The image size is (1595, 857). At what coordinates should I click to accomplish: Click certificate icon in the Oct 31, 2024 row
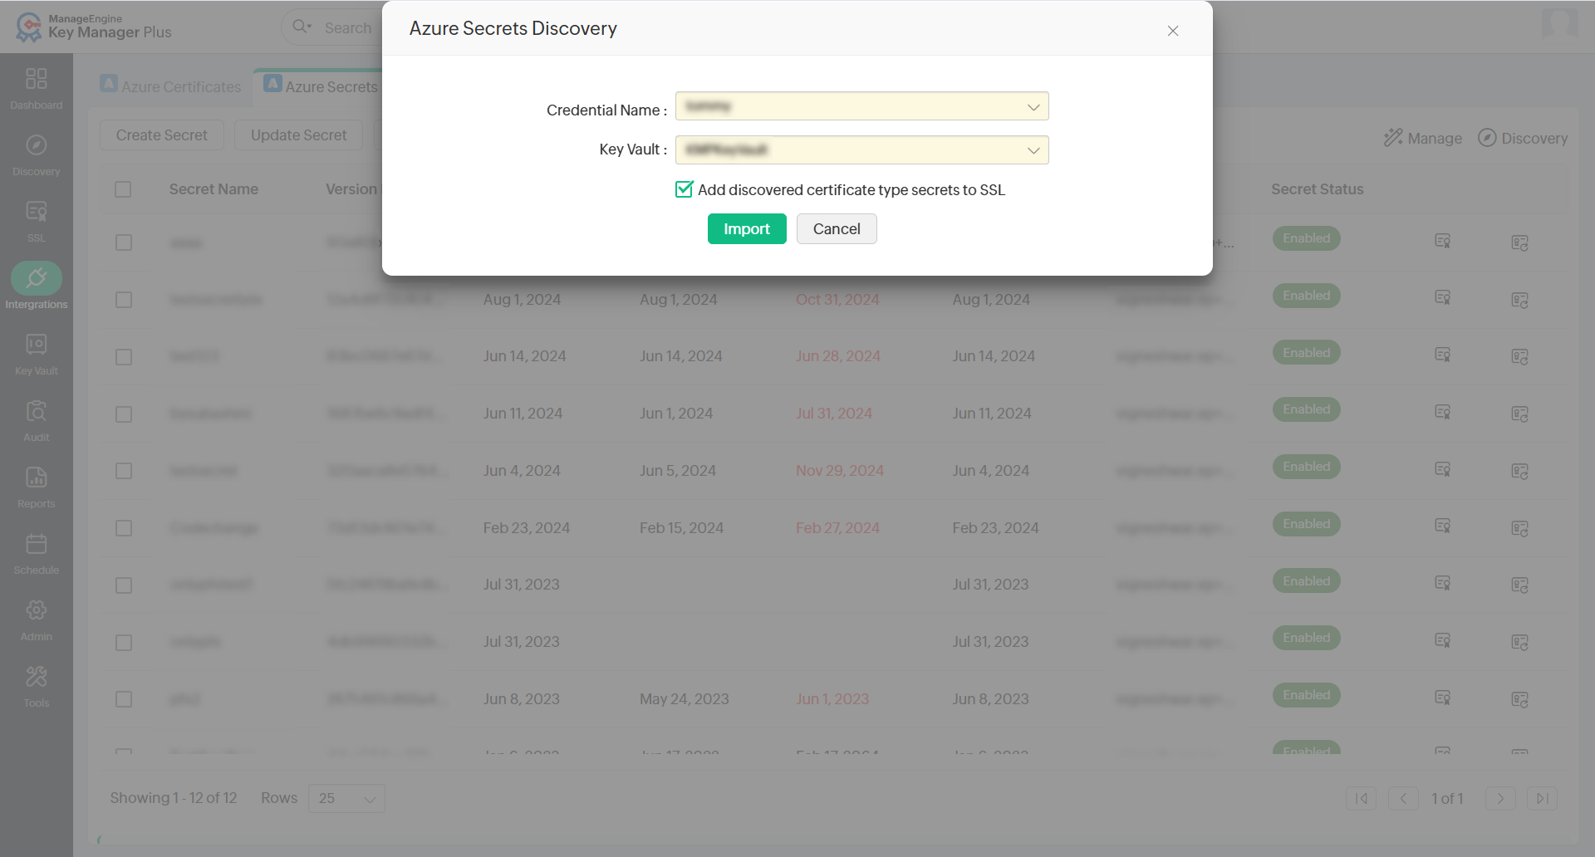coord(1443,297)
